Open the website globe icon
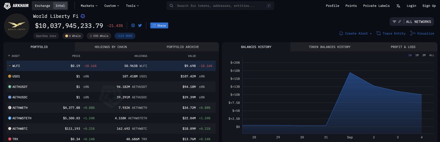This screenshot has height=142, width=440. point(133,26)
